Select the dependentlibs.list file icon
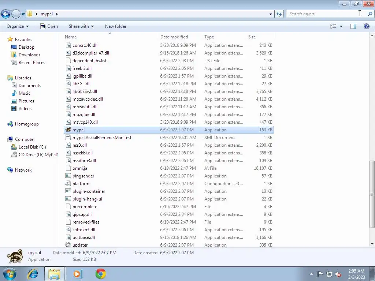This screenshot has width=375, height=281. (68, 60)
